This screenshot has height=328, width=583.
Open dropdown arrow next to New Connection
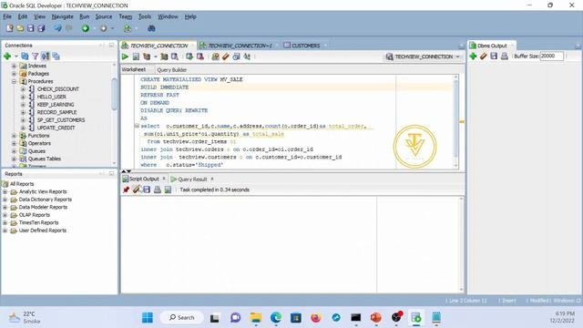pos(16,56)
